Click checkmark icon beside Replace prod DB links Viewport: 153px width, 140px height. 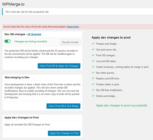tap(93, 78)
